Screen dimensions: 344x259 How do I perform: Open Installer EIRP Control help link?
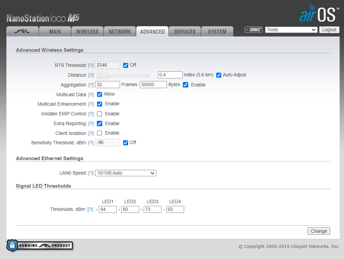pos(91,114)
